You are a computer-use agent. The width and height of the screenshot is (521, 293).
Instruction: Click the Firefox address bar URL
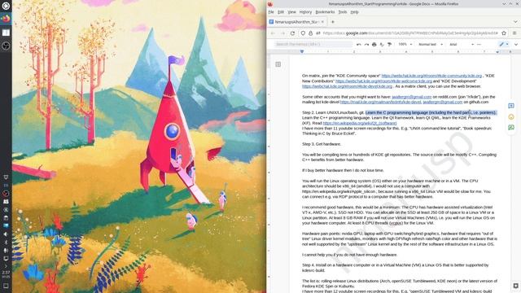(x=410, y=33)
